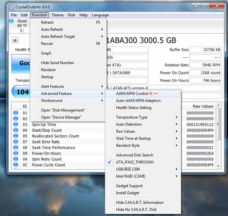Toggle the Resident option
This screenshot has width=228, height=216.
pyautogui.click(x=68, y=70)
